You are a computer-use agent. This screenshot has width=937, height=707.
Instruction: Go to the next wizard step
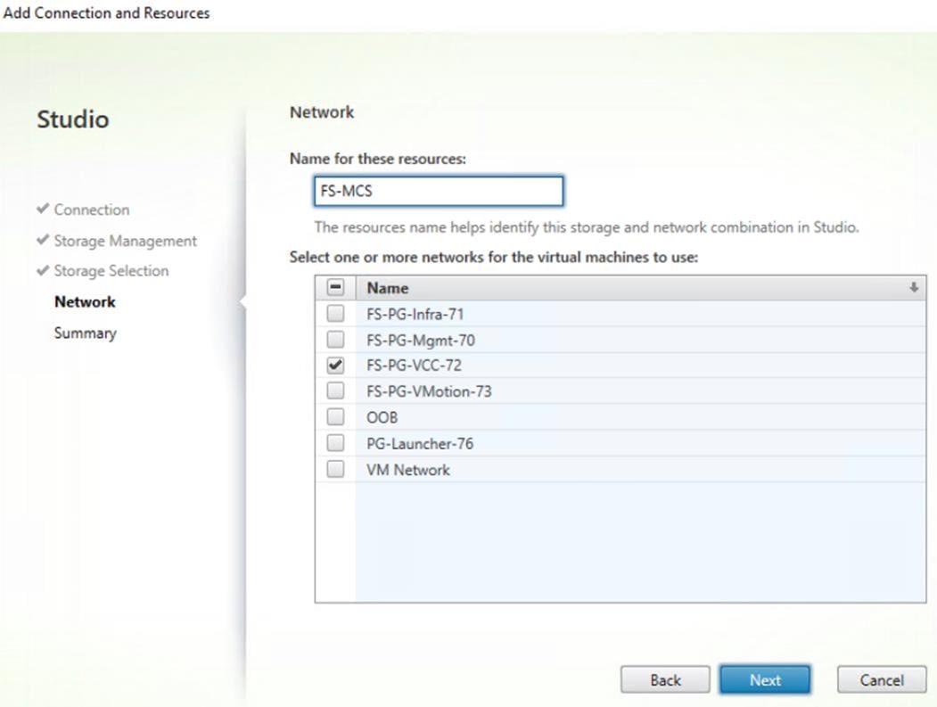pos(765,680)
